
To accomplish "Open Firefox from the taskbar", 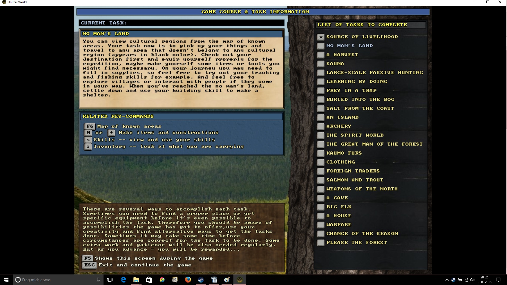I will coord(188,280).
